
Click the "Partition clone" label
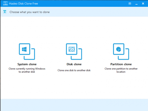pyautogui.click(x=121, y=64)
